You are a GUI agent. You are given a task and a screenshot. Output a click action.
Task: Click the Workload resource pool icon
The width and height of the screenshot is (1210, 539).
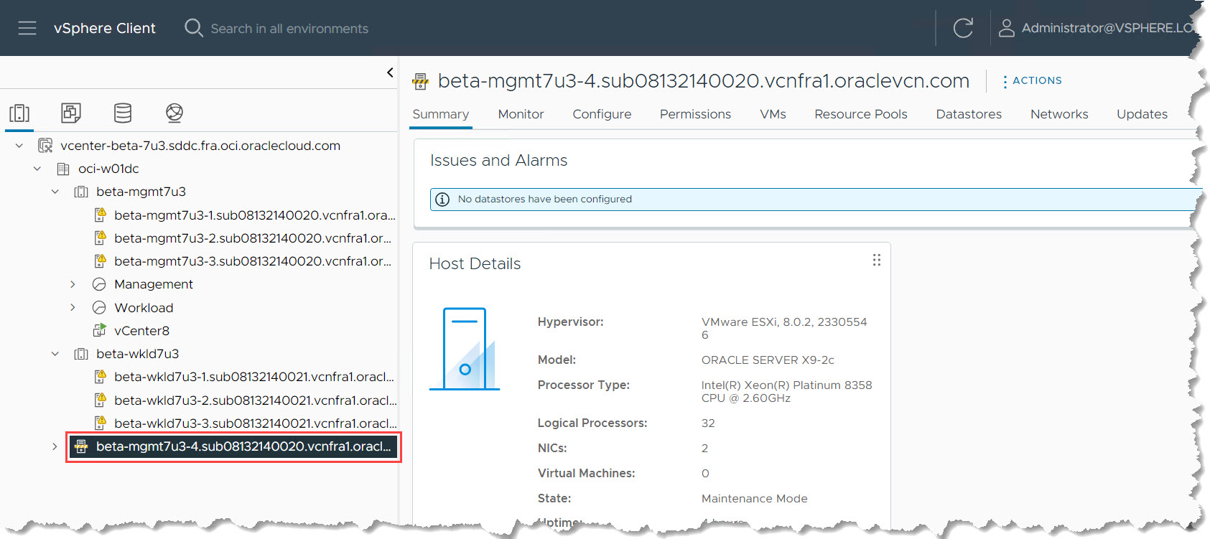pos(99,308)
